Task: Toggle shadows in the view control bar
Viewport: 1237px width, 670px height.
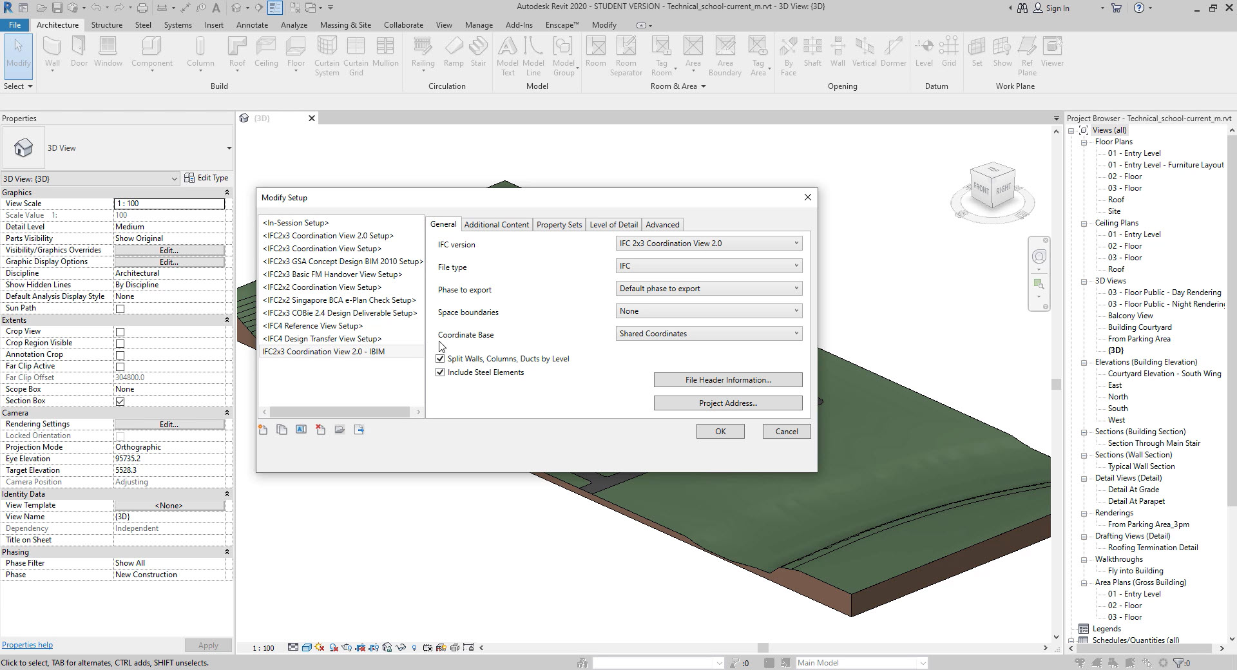Action: pos(333,648)
